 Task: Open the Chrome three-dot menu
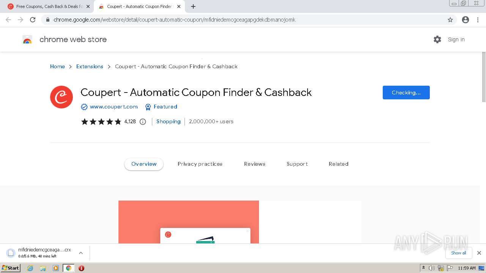(478, 20)
